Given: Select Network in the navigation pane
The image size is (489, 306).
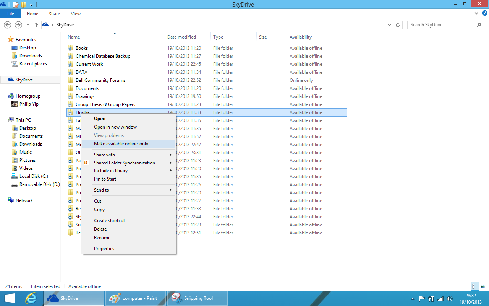Looking at the screenshot, I should [x=24, y=200].
